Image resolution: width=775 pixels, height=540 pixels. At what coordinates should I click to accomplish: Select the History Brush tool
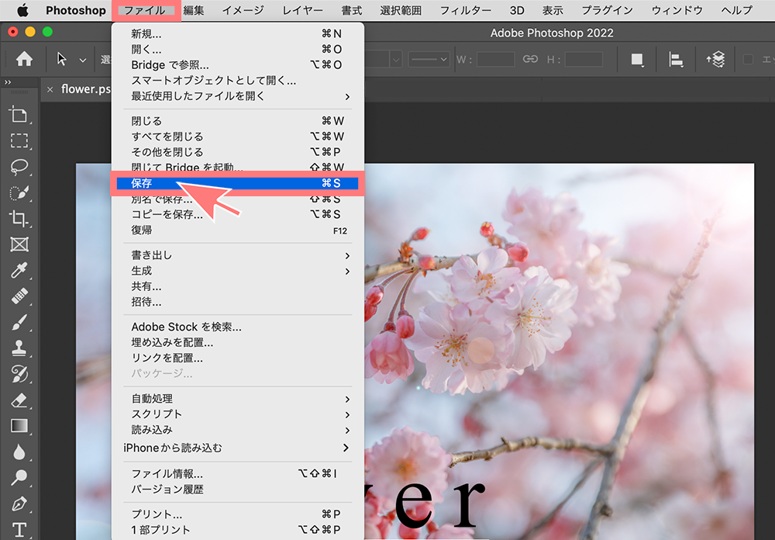pyautogui.click(x=19, y=374)
